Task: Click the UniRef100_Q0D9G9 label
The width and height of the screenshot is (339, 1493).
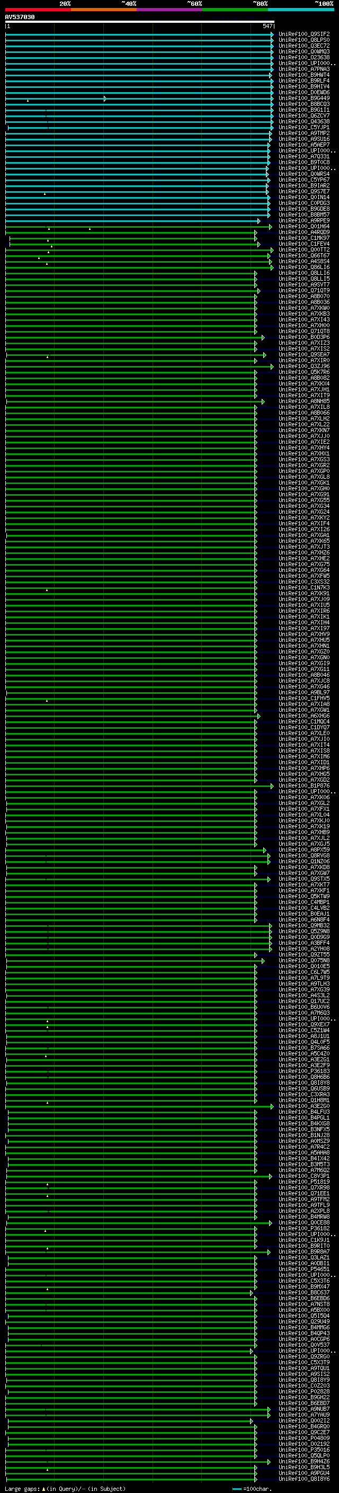Action: point(304,937)
